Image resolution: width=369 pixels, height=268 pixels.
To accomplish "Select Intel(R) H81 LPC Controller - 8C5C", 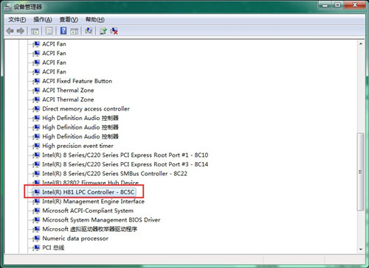I will (89, 192).
